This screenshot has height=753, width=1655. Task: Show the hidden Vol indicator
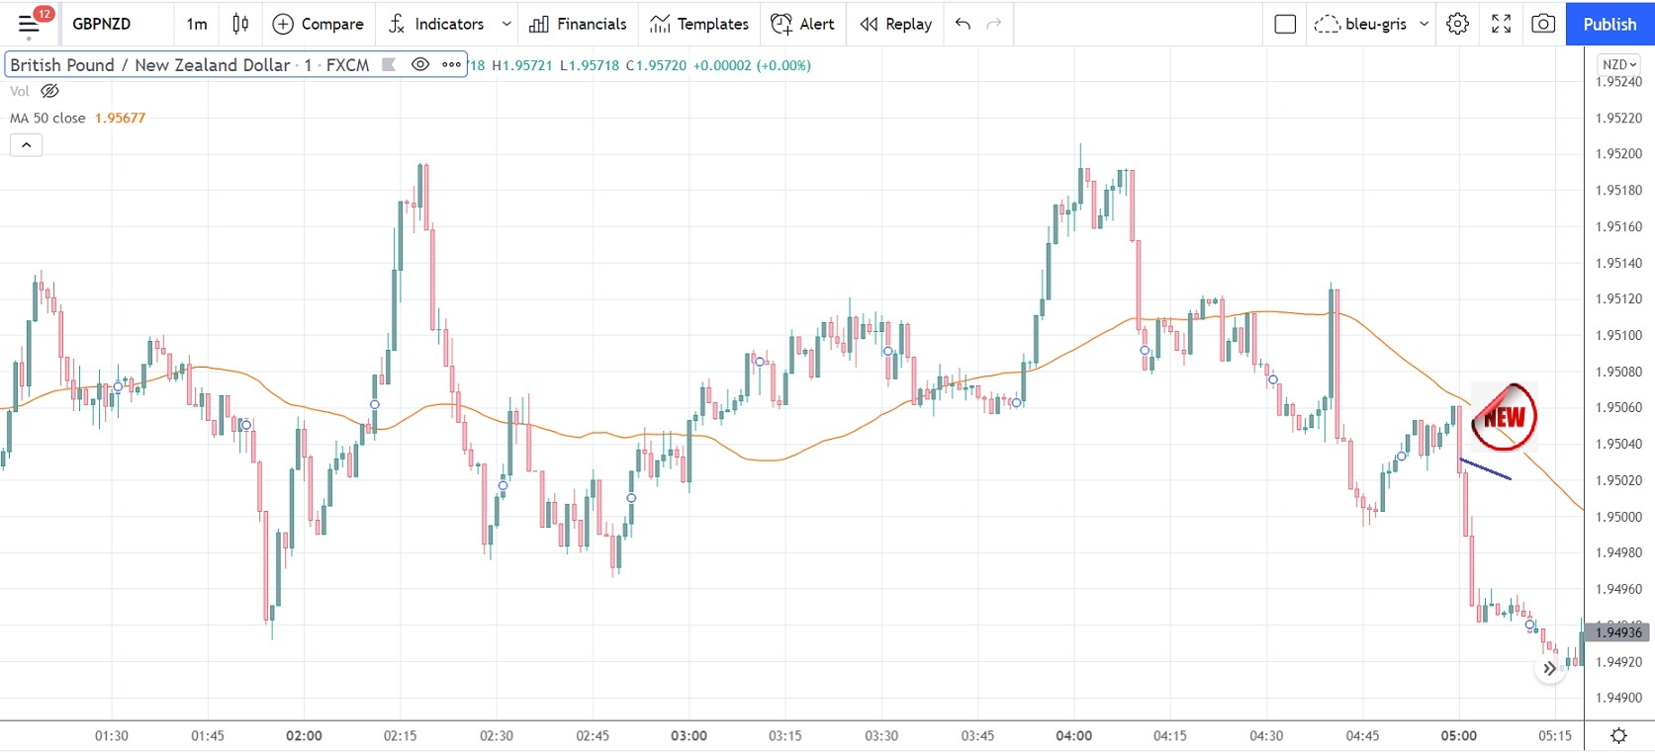(x=49, y=91)
